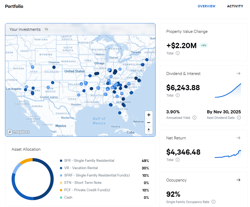
Task: Click the PCF Private Credit Fund legend swatch
Action: click(x=61, y=190)
